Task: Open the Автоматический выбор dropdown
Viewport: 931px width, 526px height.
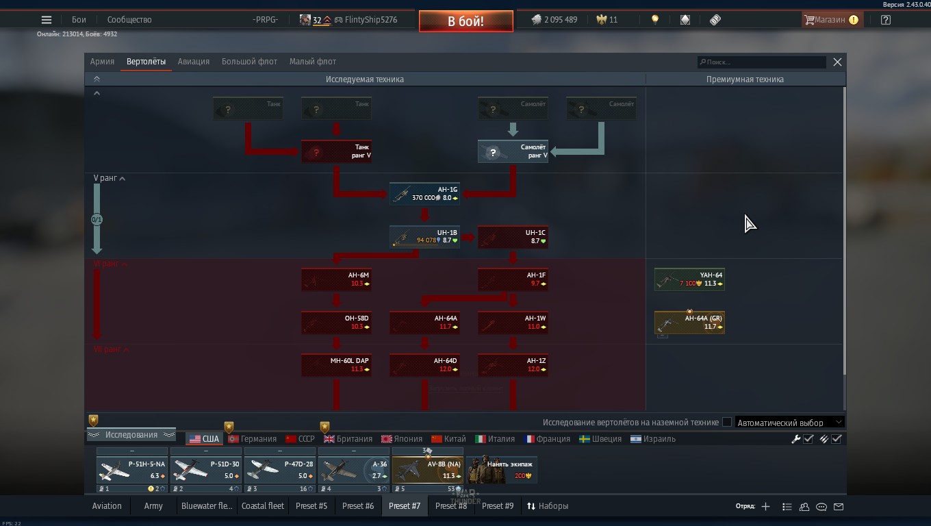Action: (789, 423)
